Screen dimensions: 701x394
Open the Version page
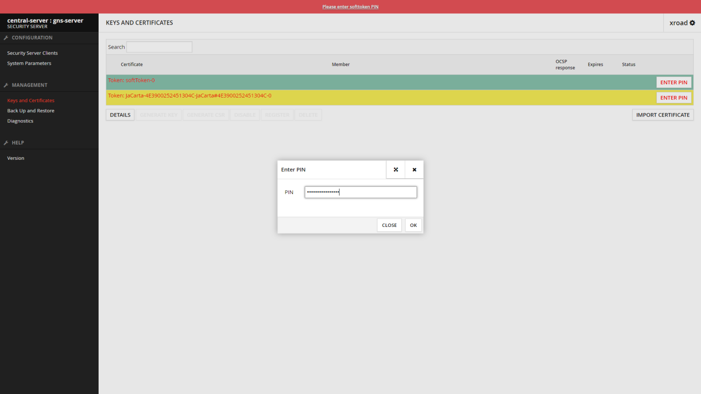pos(16,158)
